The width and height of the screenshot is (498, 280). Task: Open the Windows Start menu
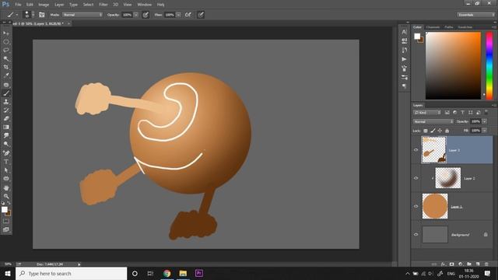[8, 273]
